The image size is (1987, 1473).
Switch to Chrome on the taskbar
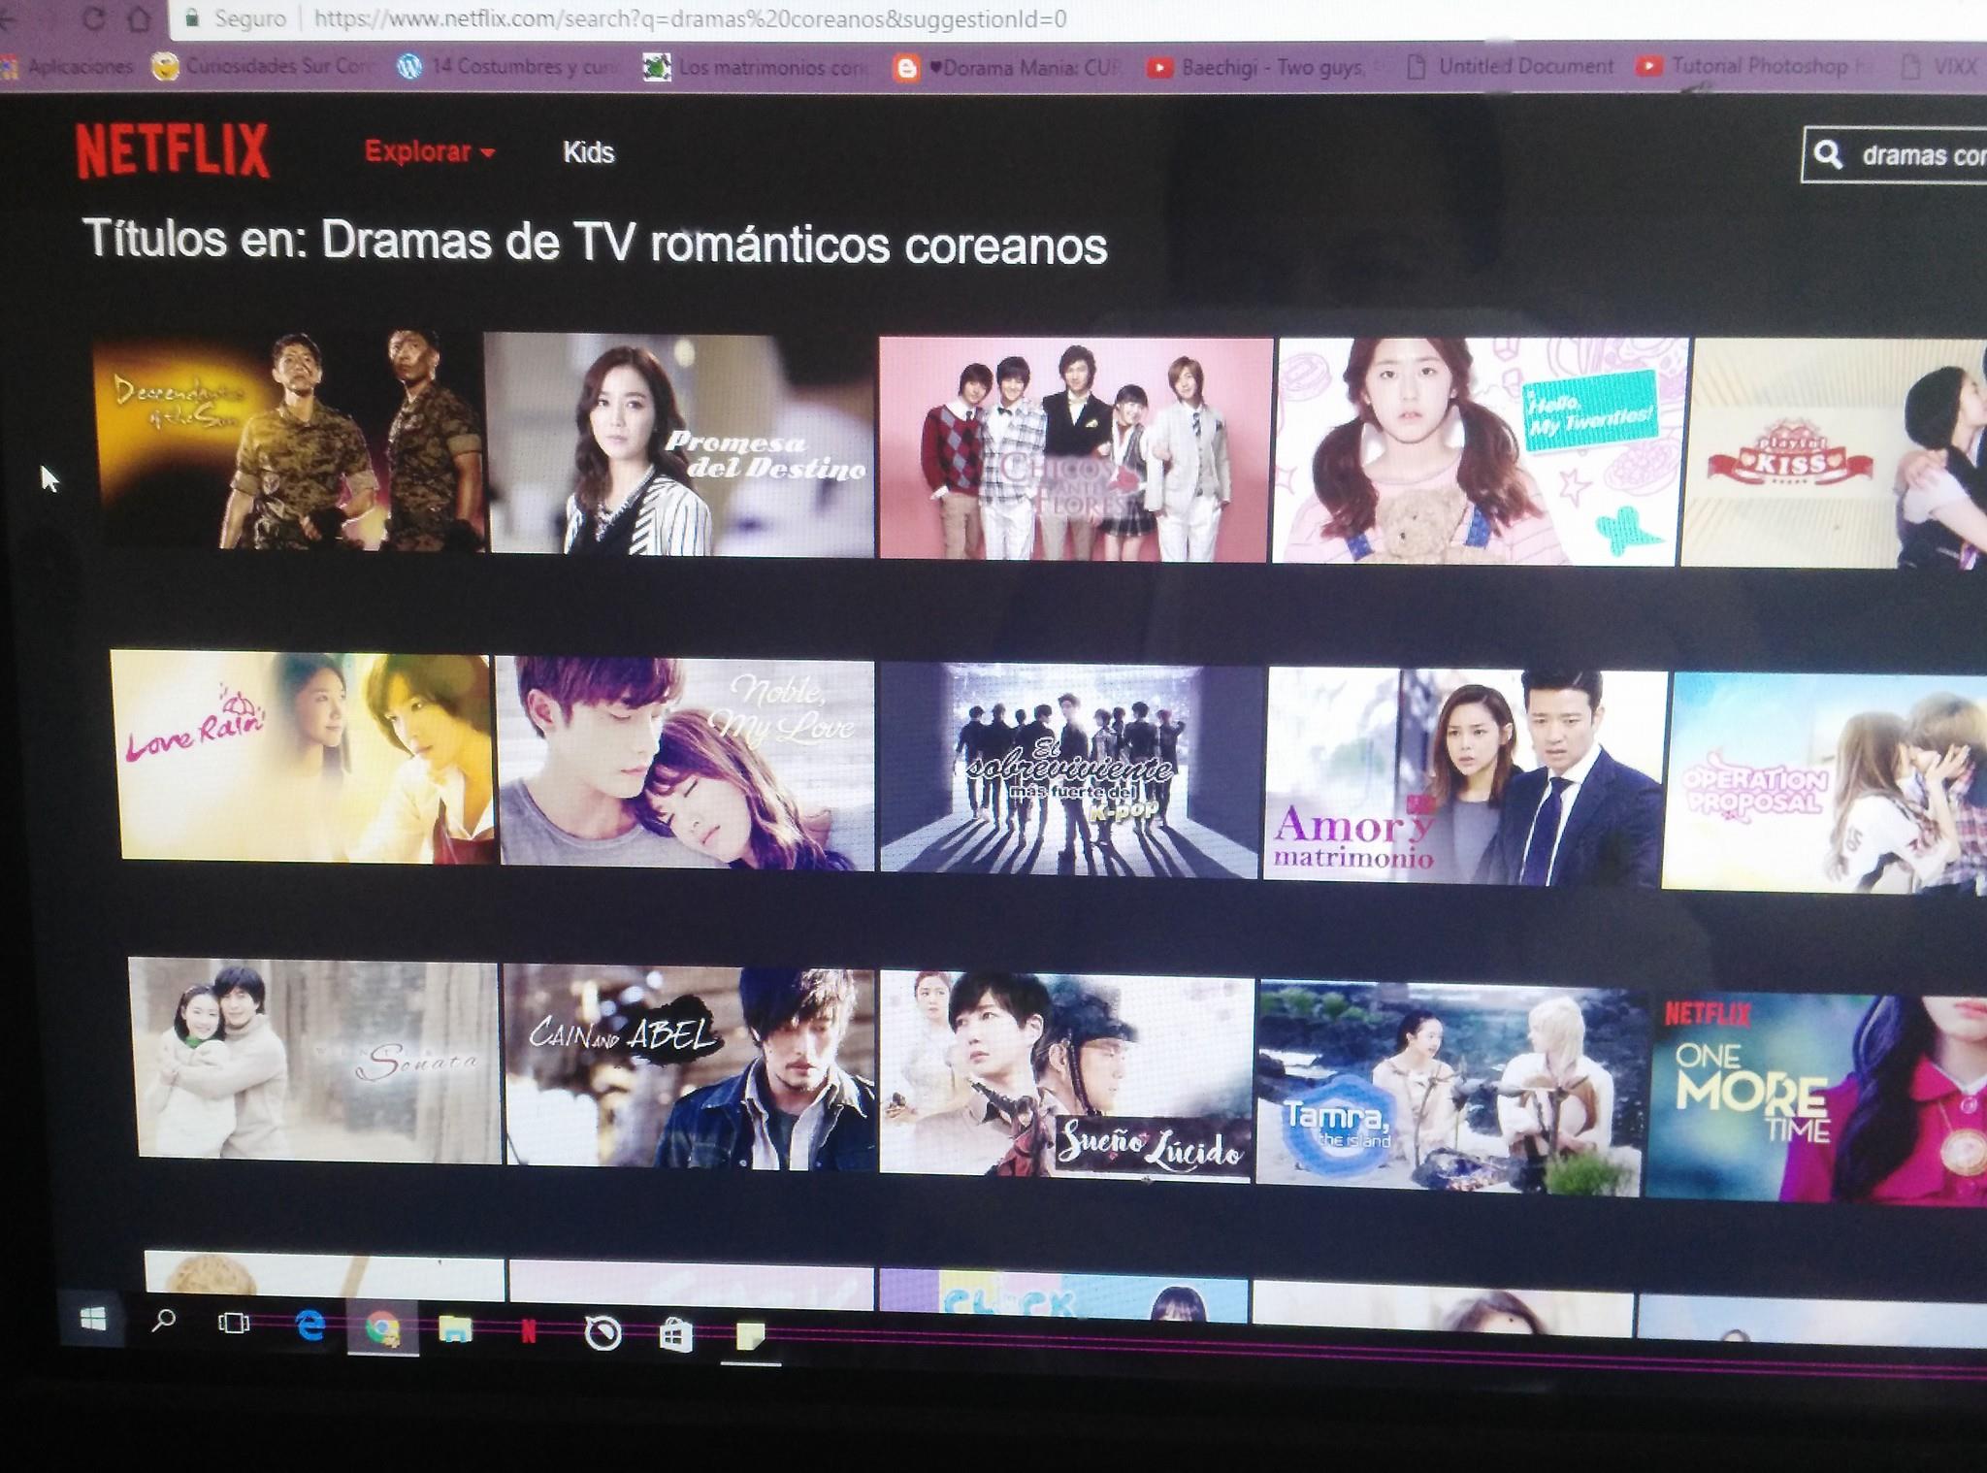click(x=382, y=1327)
